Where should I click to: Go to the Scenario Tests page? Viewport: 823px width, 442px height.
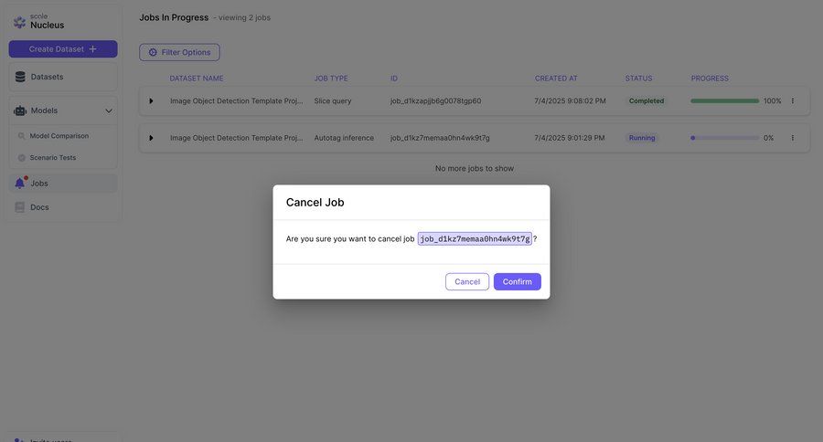point(52,157)
